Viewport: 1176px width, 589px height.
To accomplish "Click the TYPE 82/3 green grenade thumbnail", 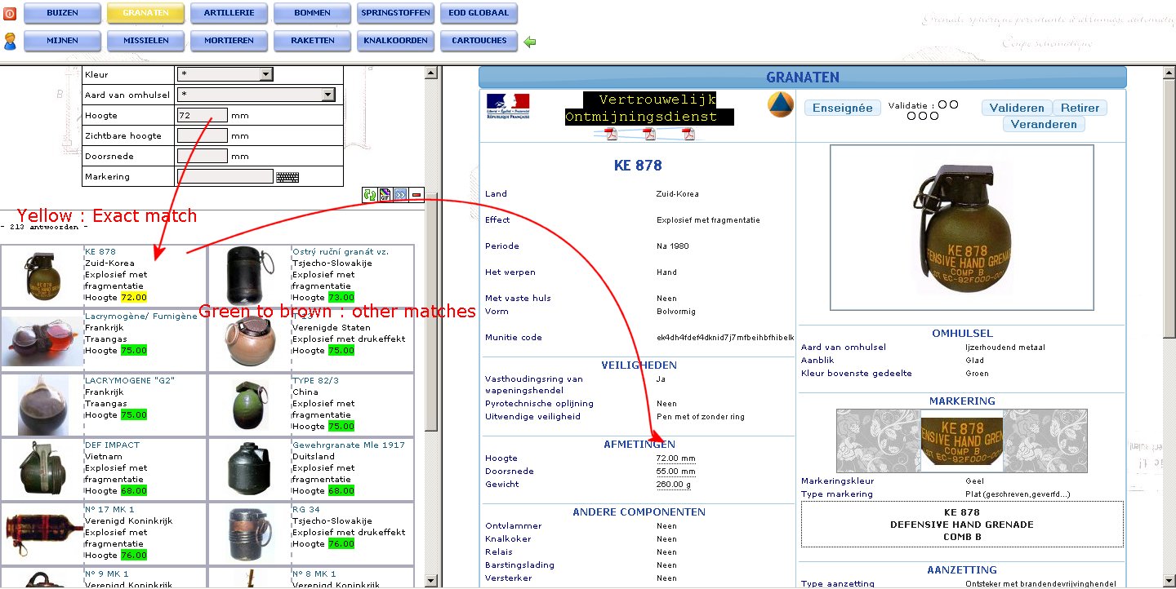I will 250,405.
